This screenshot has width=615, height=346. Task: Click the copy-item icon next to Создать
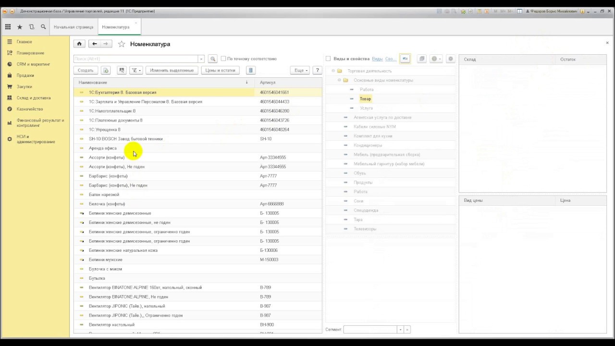coord(106,70)
